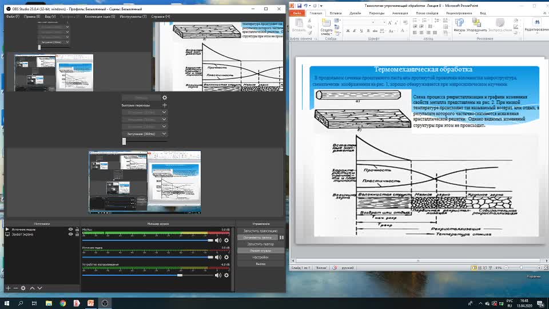Adjust PowerPoint zoom slider in status bar

(x=523, y=268)
